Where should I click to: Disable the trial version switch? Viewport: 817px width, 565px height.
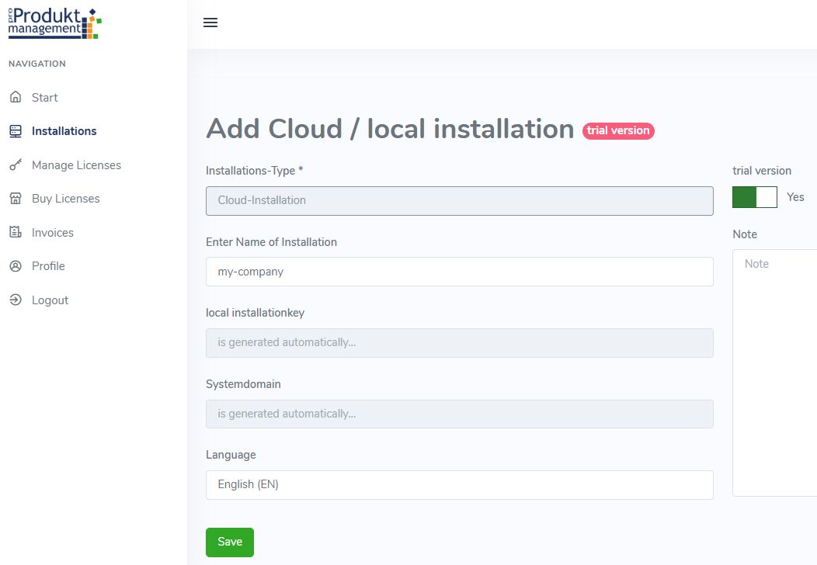[754, 197]
